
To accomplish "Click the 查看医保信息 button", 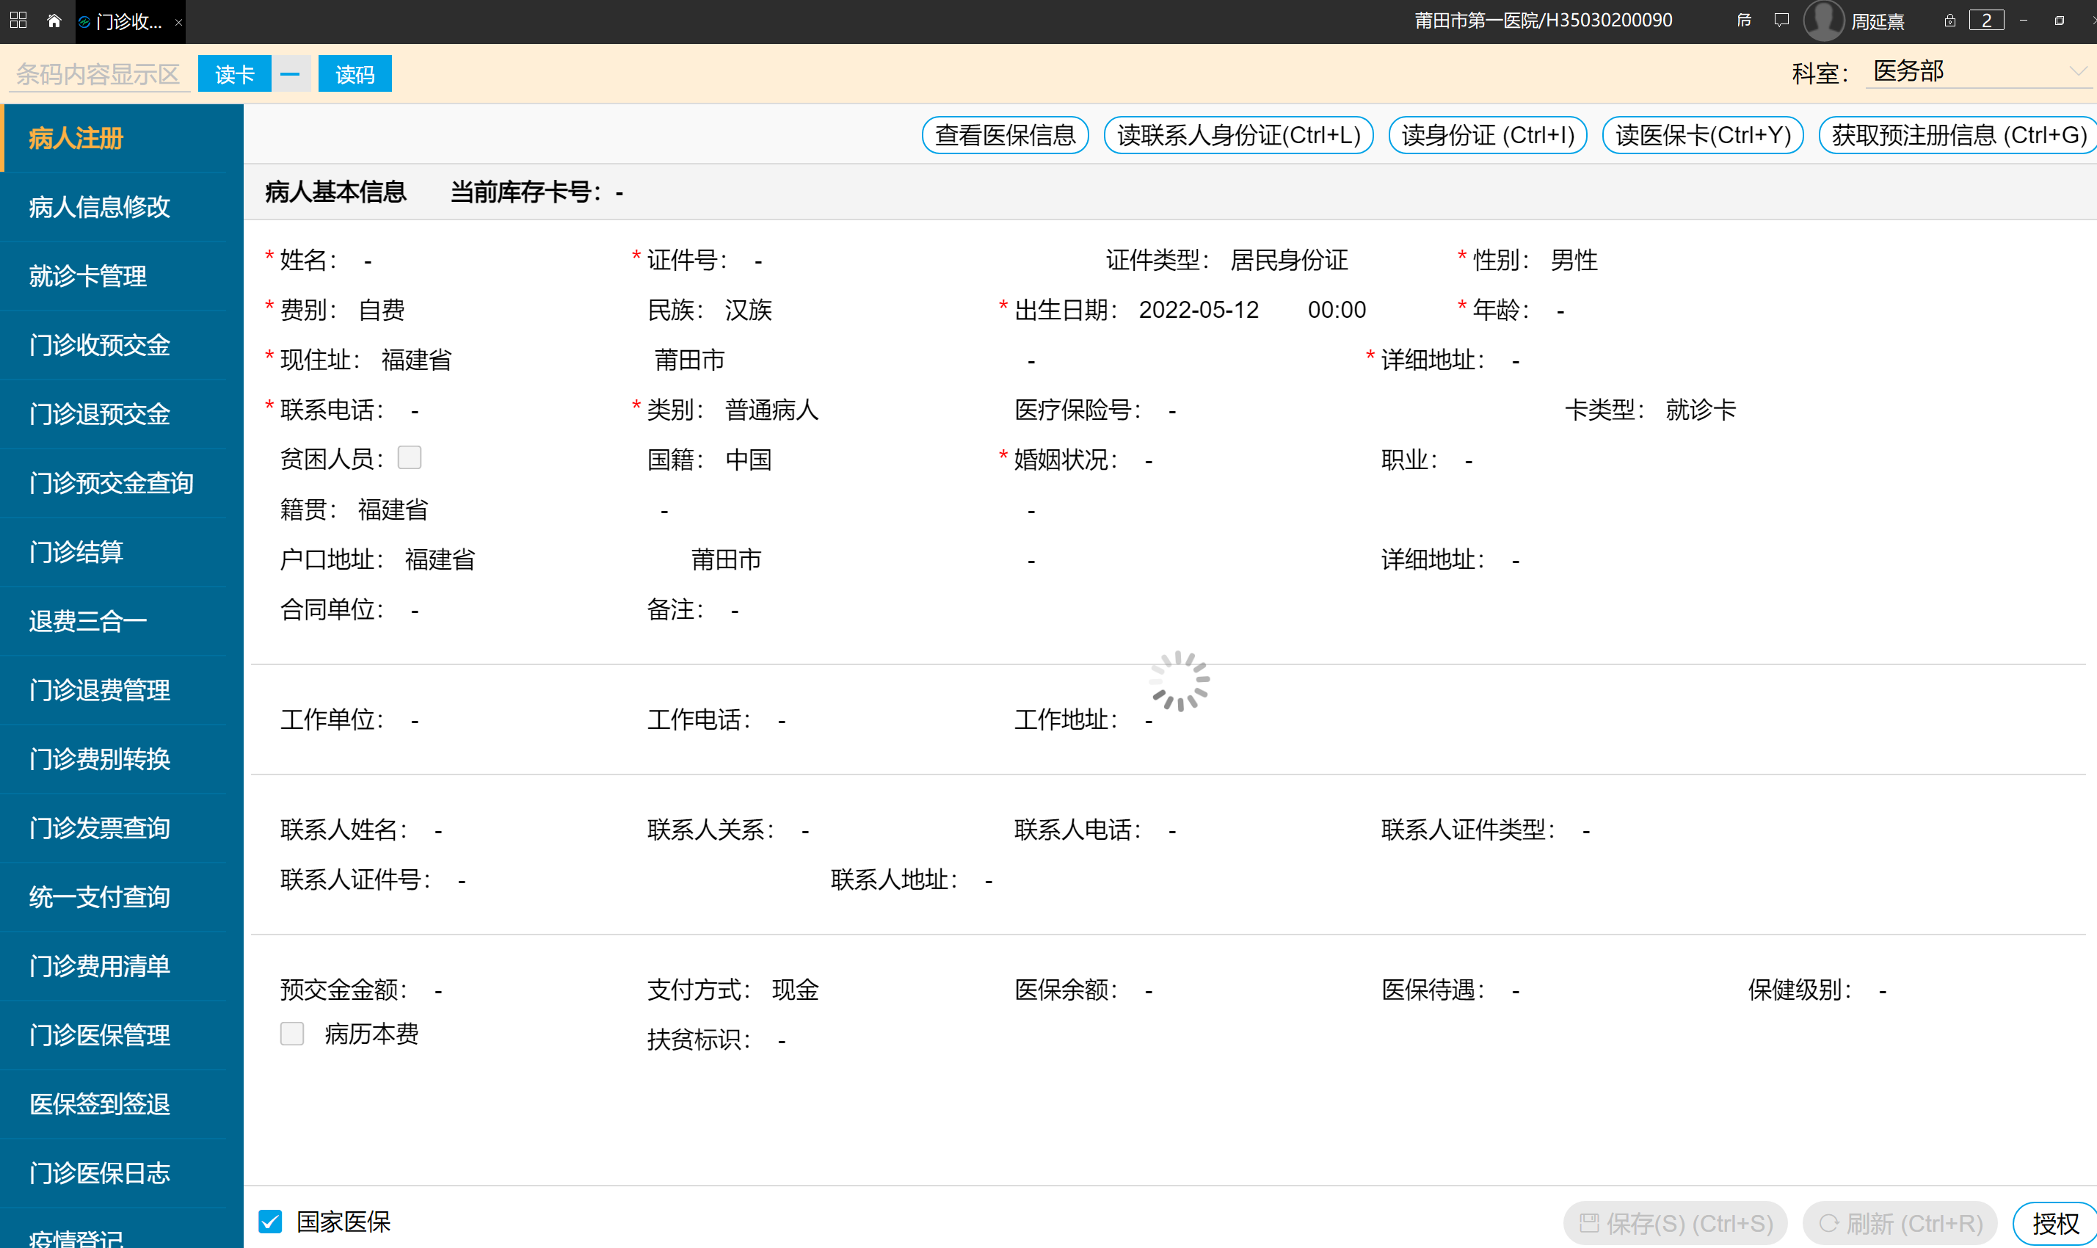I will [1005, 135].
